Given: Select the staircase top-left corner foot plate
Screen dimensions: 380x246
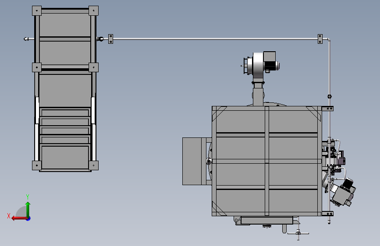Looking at the screenshot, I should tap(37, 11).
